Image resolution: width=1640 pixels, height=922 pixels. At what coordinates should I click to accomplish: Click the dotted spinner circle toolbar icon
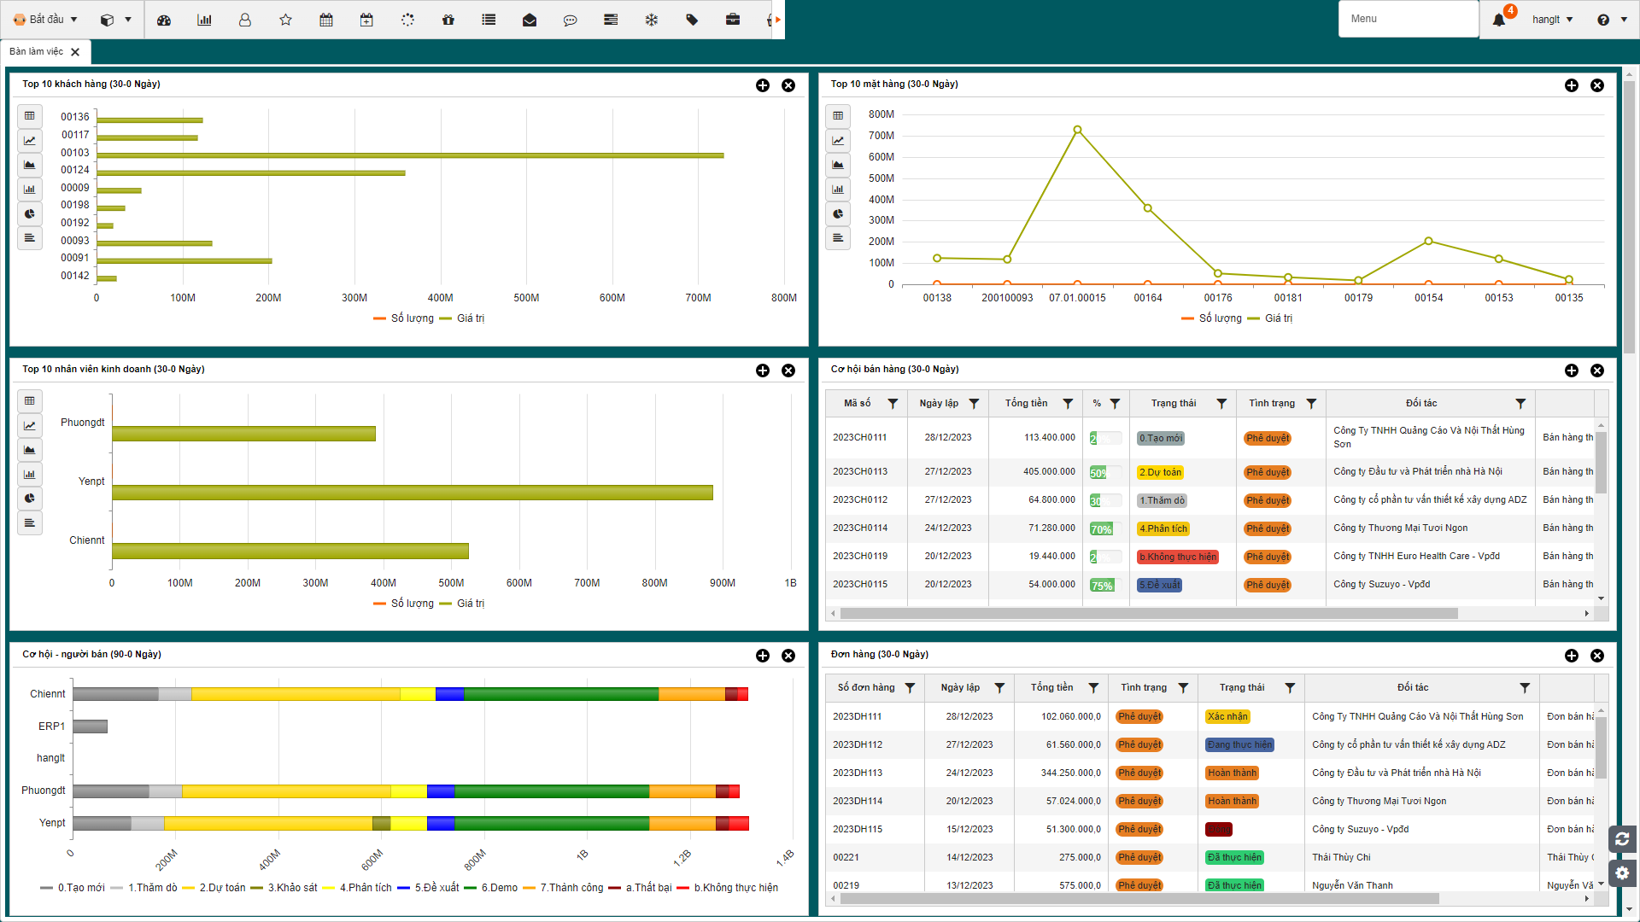tap(407, 20)
